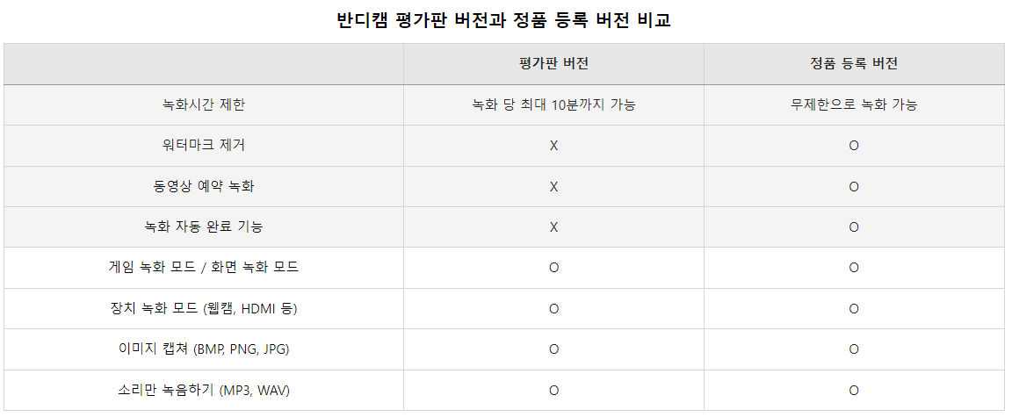
Task: Click the 평가판 O mark for 게임 녹화 모드
Action: point(553,268)
